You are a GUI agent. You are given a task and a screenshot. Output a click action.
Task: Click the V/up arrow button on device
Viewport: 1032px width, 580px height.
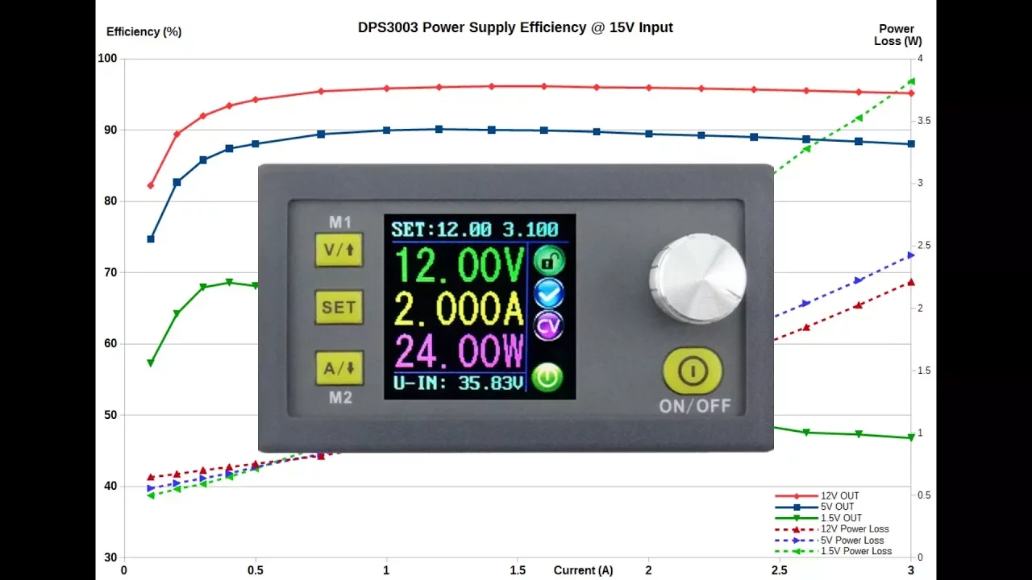point(339,250)
